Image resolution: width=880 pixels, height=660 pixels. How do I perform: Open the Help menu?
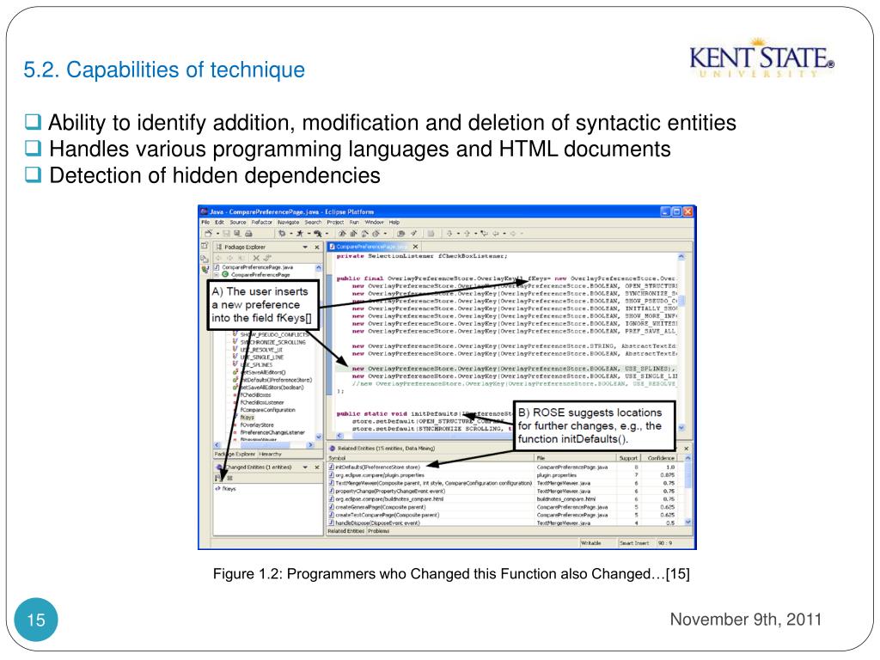tap(394, 223)
